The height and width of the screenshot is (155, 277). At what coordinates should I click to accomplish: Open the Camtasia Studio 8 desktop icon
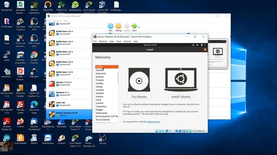[20, 24]
